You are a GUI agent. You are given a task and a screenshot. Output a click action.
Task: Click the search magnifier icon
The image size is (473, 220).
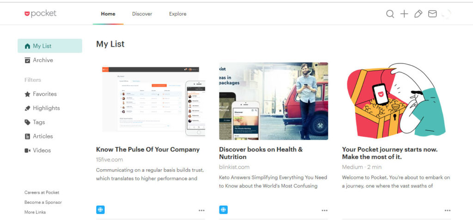[390, 14]
